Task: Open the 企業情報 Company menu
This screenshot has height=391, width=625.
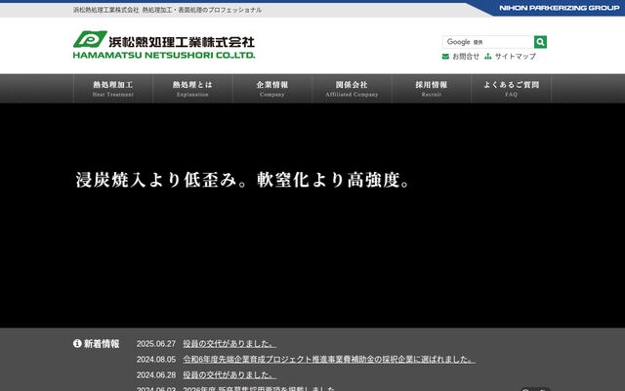Action: [272, 89]
